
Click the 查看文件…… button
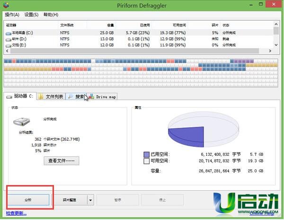[62, 161]
